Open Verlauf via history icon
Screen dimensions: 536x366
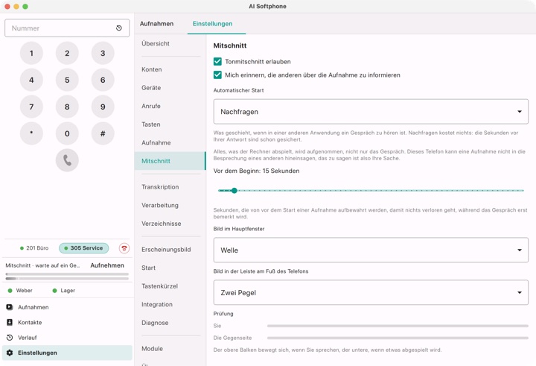(10, 338)
